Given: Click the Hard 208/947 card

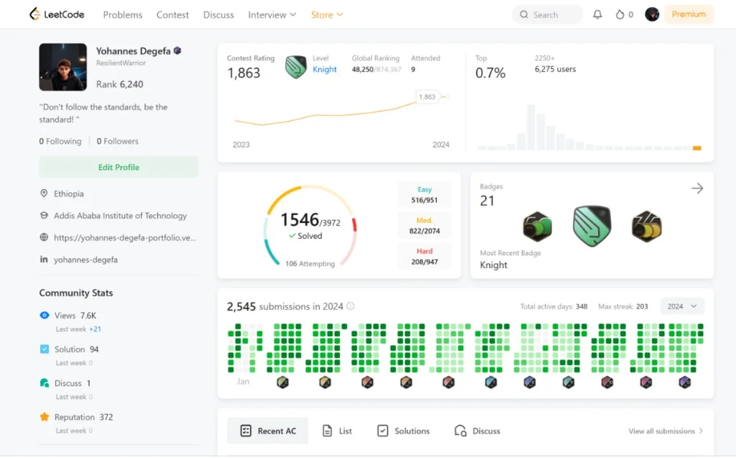Looking at the screenshot, I should click(424, 257).
